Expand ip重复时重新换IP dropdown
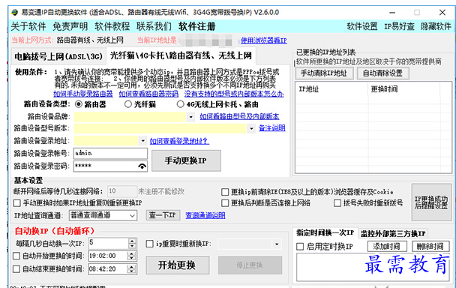This screenshot has height=288, width=456. coord(277,244)
